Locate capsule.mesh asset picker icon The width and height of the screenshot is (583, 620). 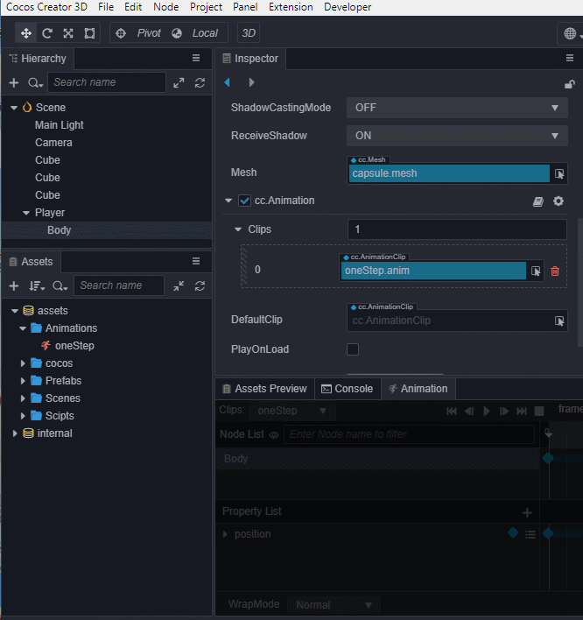click(x=559, y=173)
